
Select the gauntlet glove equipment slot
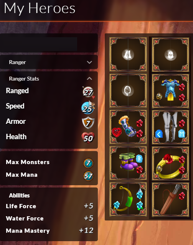coord(128,127)
